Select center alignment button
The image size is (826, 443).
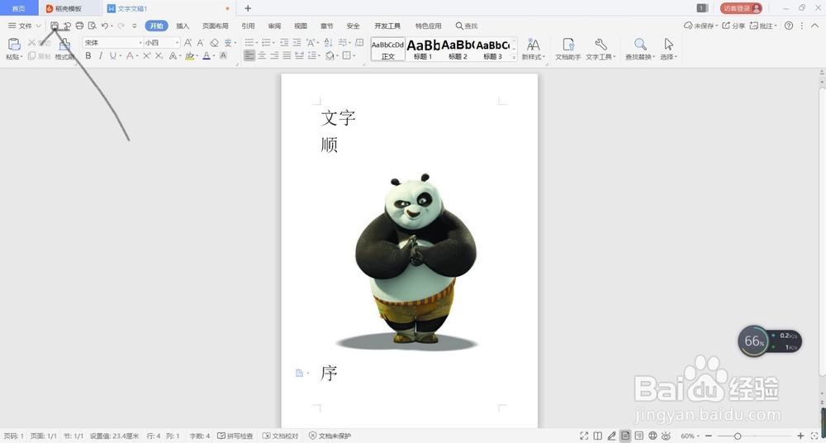[x=262, y=55]
